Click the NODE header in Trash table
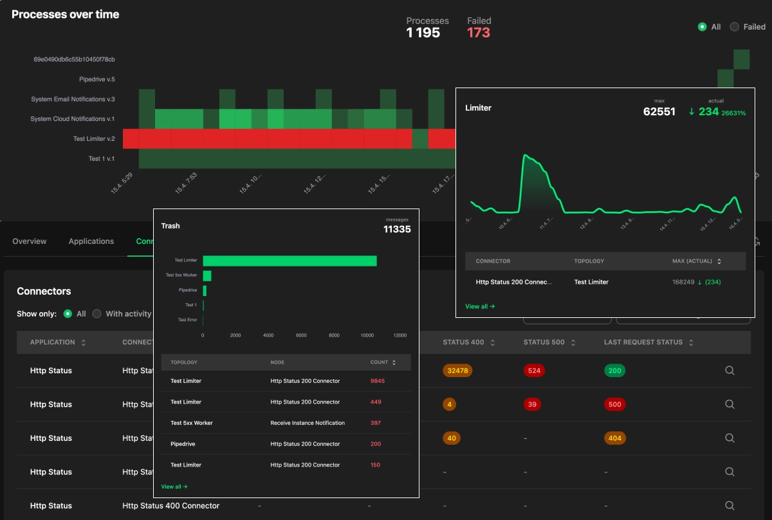 coord(277,363)
